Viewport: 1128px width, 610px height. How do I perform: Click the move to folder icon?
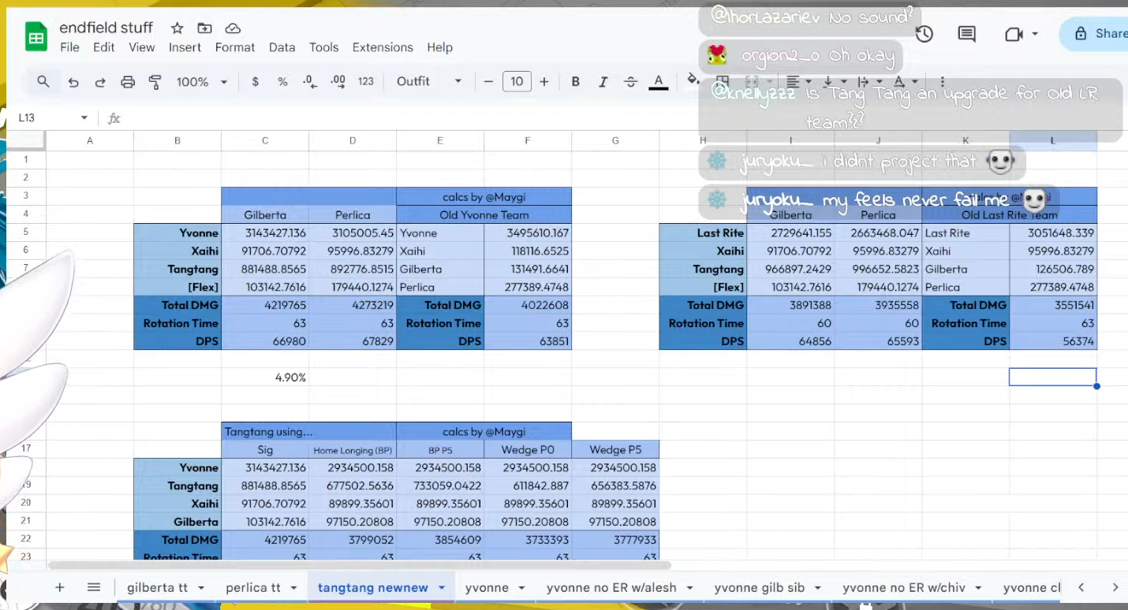coord(205,28)
